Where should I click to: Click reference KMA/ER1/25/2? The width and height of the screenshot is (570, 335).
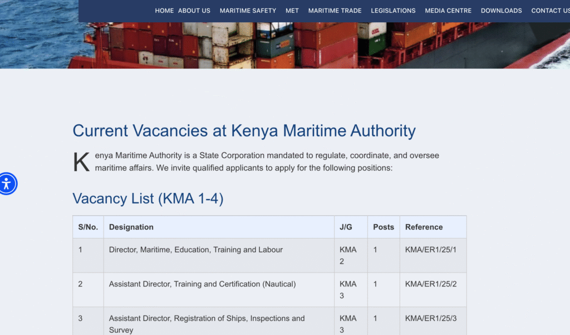(431, 284)
